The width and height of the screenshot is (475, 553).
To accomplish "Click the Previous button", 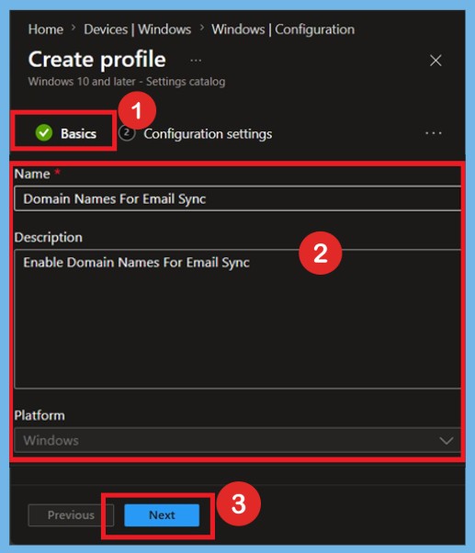I will (71, 515).
